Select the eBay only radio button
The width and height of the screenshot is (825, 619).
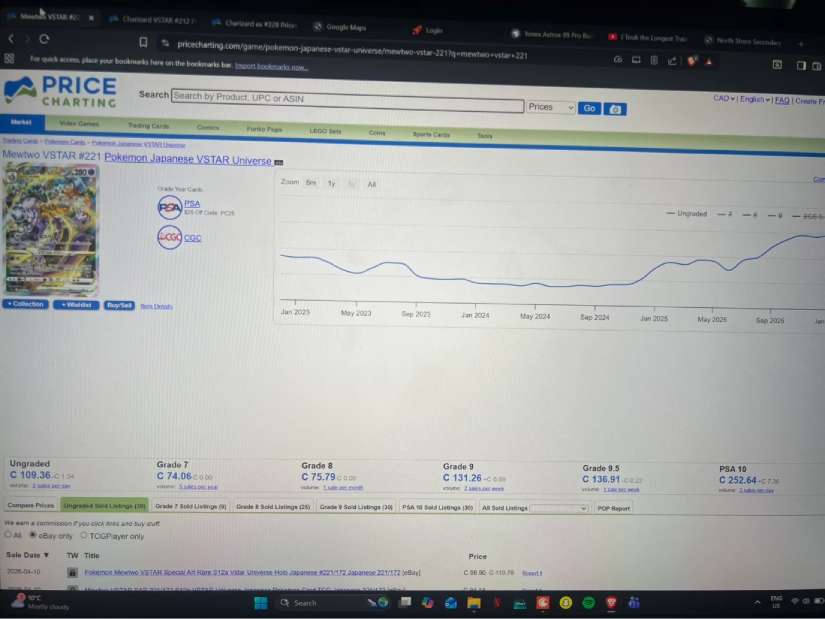coord(33,535)
